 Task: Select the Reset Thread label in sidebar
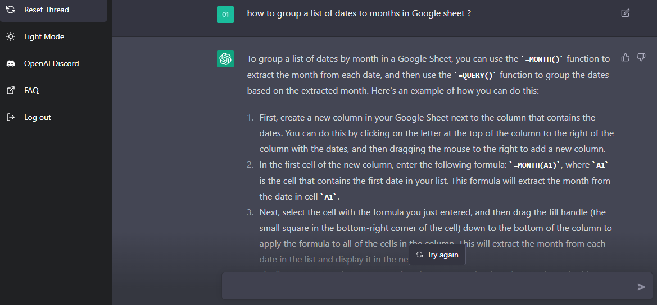(x=47, y=10)
